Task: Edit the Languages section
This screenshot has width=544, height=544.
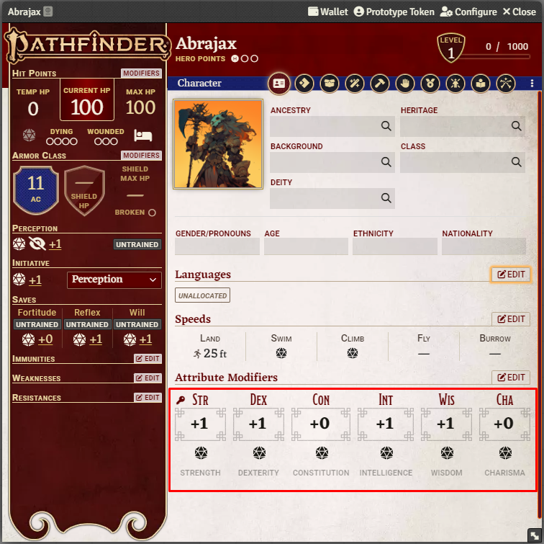Action: pos(511,275)
